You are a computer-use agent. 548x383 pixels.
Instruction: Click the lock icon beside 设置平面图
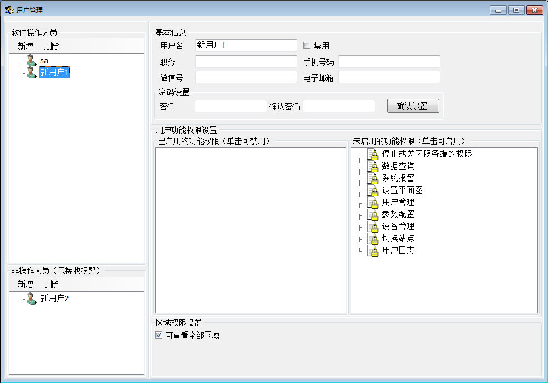[x=373, y=190]
